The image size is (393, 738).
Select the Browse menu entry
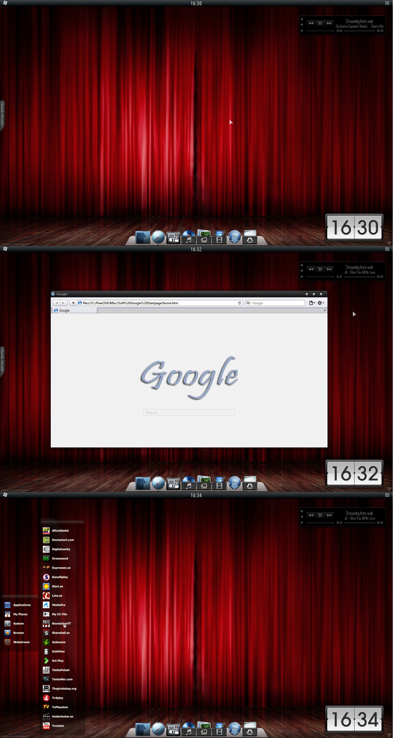tap(14, 633)
